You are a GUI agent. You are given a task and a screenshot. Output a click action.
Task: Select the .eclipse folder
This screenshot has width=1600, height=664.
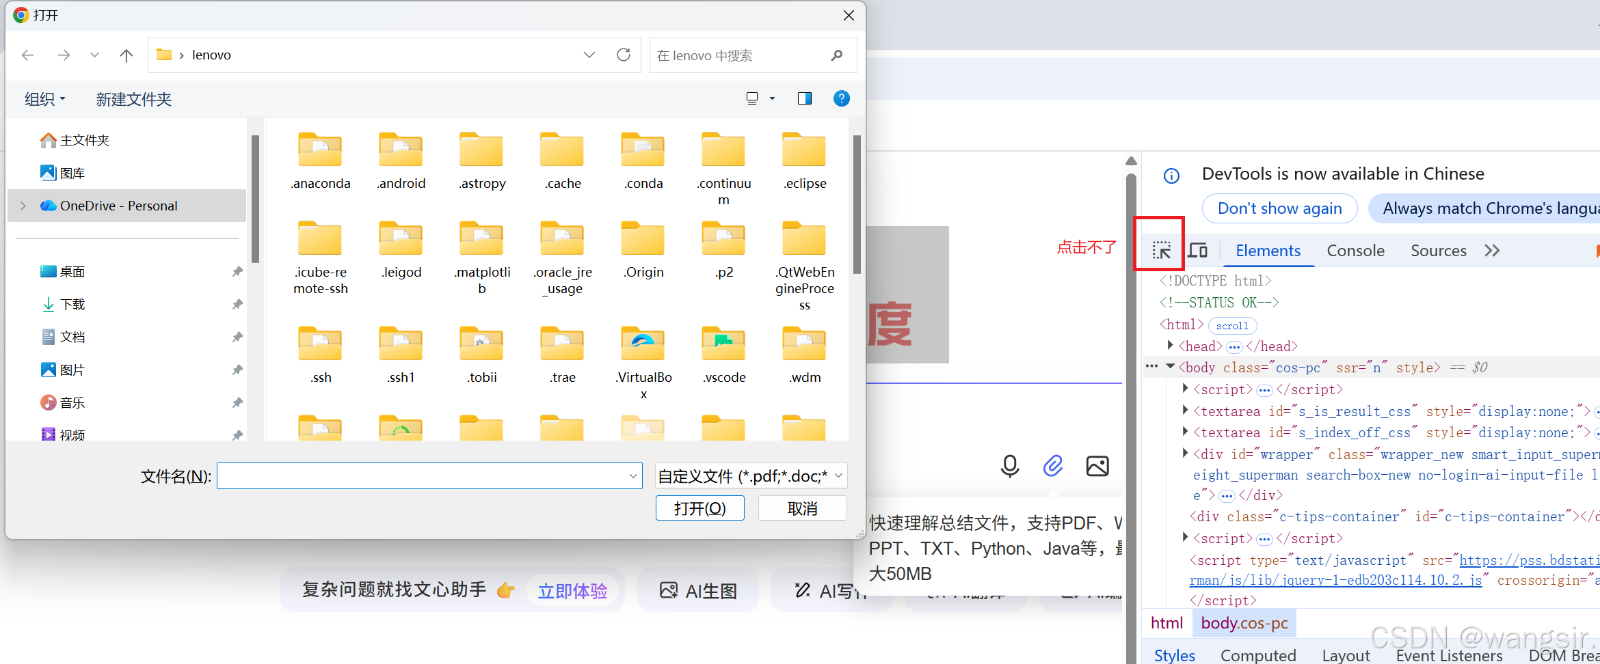pos(805,161)
